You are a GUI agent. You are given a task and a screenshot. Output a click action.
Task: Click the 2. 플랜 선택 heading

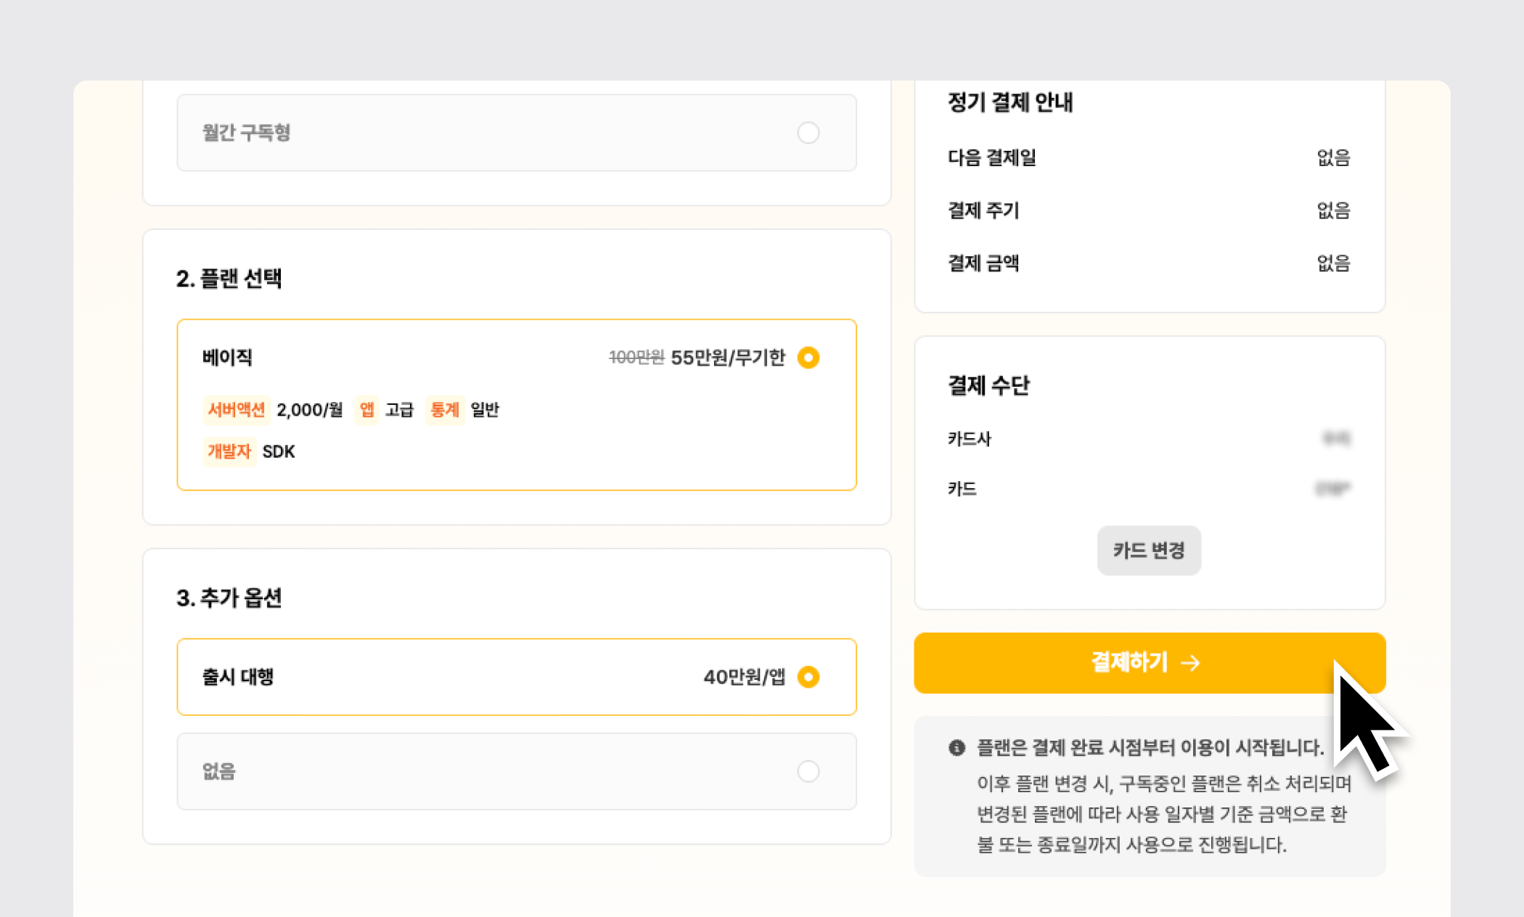[x=229, y=279]
